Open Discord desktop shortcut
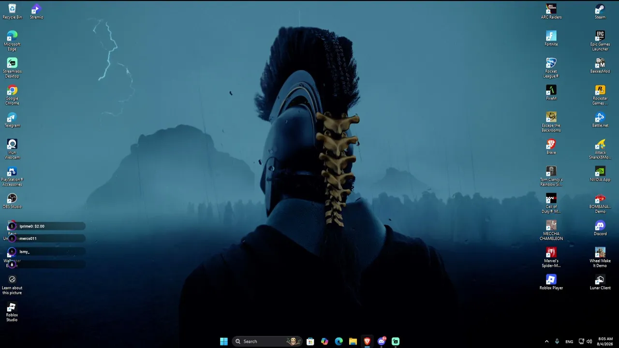This screenshot has width=619, height=348. click(600, 228)
